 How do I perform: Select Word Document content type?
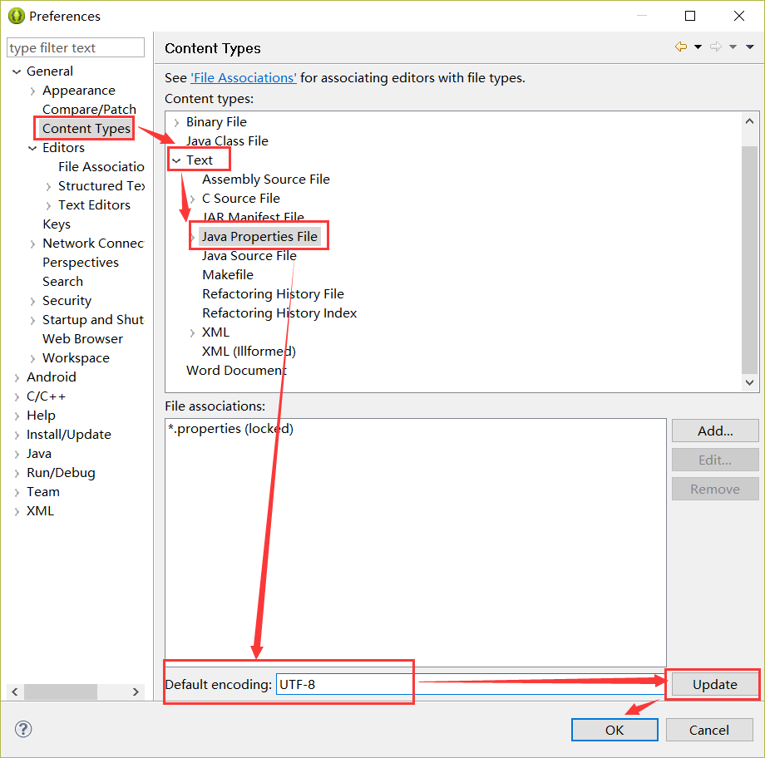(x=236, y=370)
